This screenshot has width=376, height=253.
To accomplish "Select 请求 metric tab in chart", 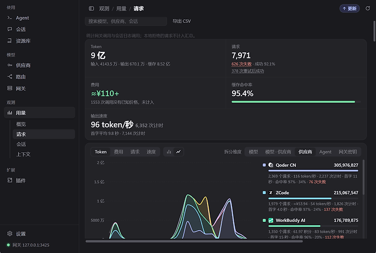I will [135, 152].
